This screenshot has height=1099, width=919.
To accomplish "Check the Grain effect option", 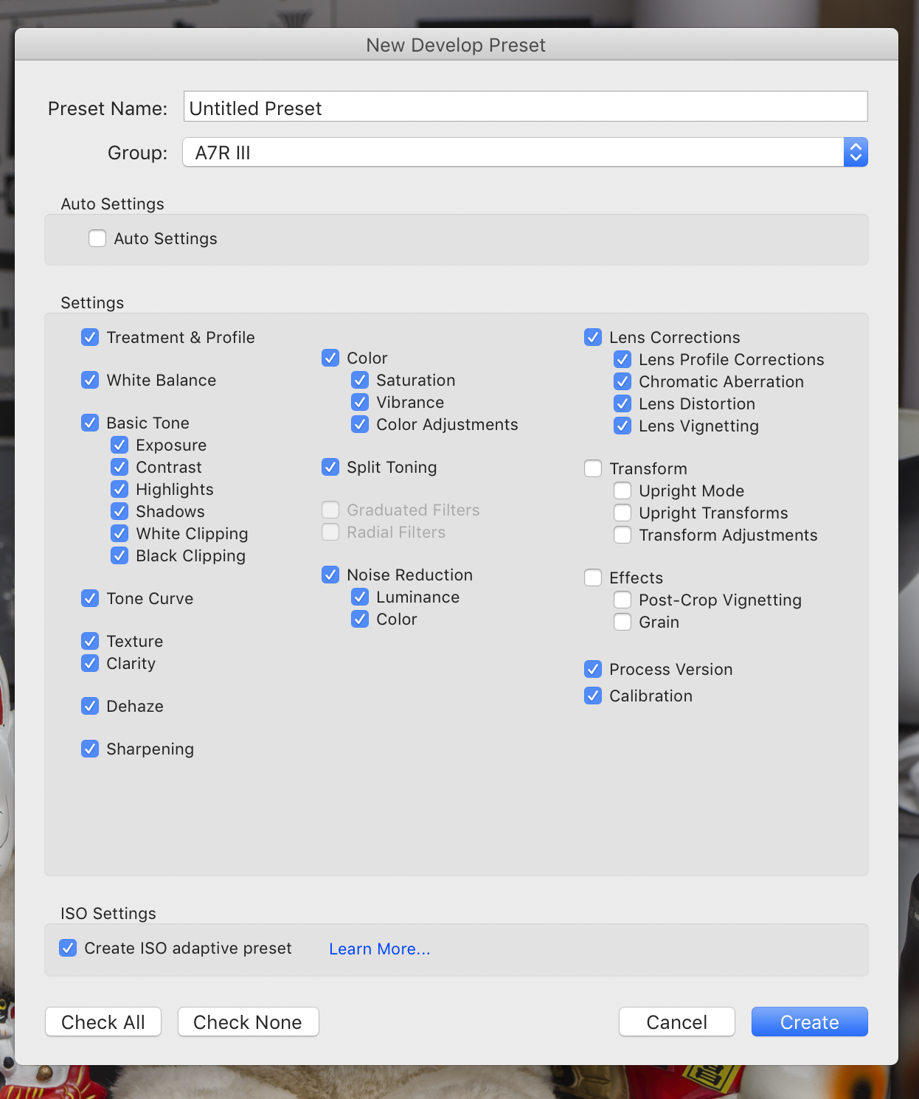I will pos(623,622).
